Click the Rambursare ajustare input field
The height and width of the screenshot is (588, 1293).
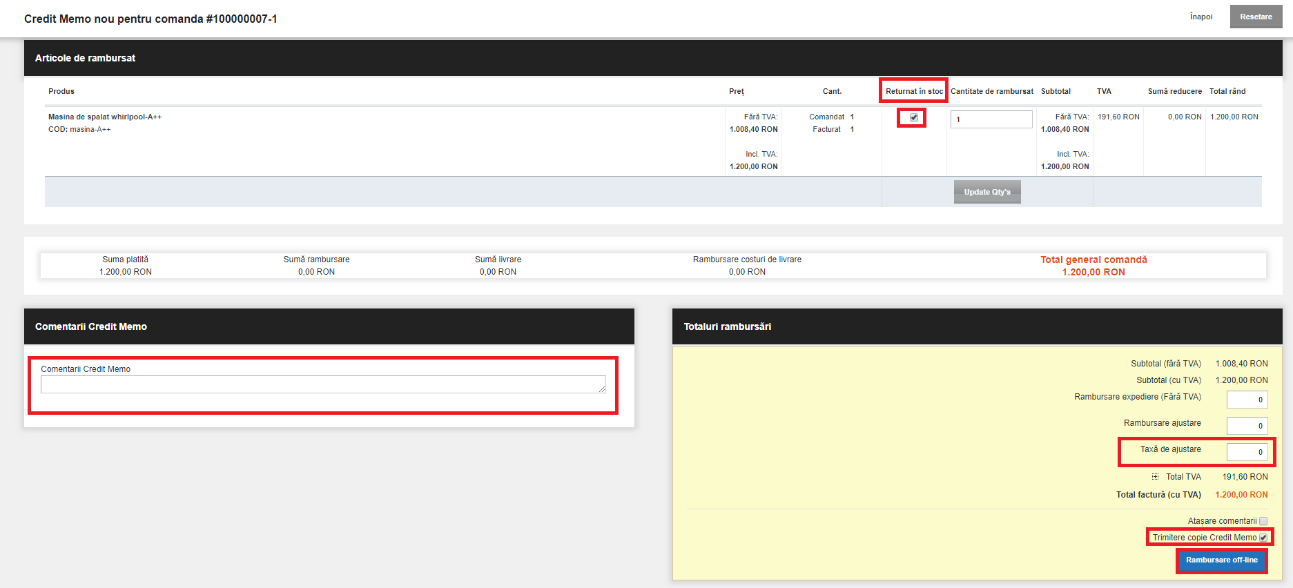pyautogui.click(x=1247, y=426)
